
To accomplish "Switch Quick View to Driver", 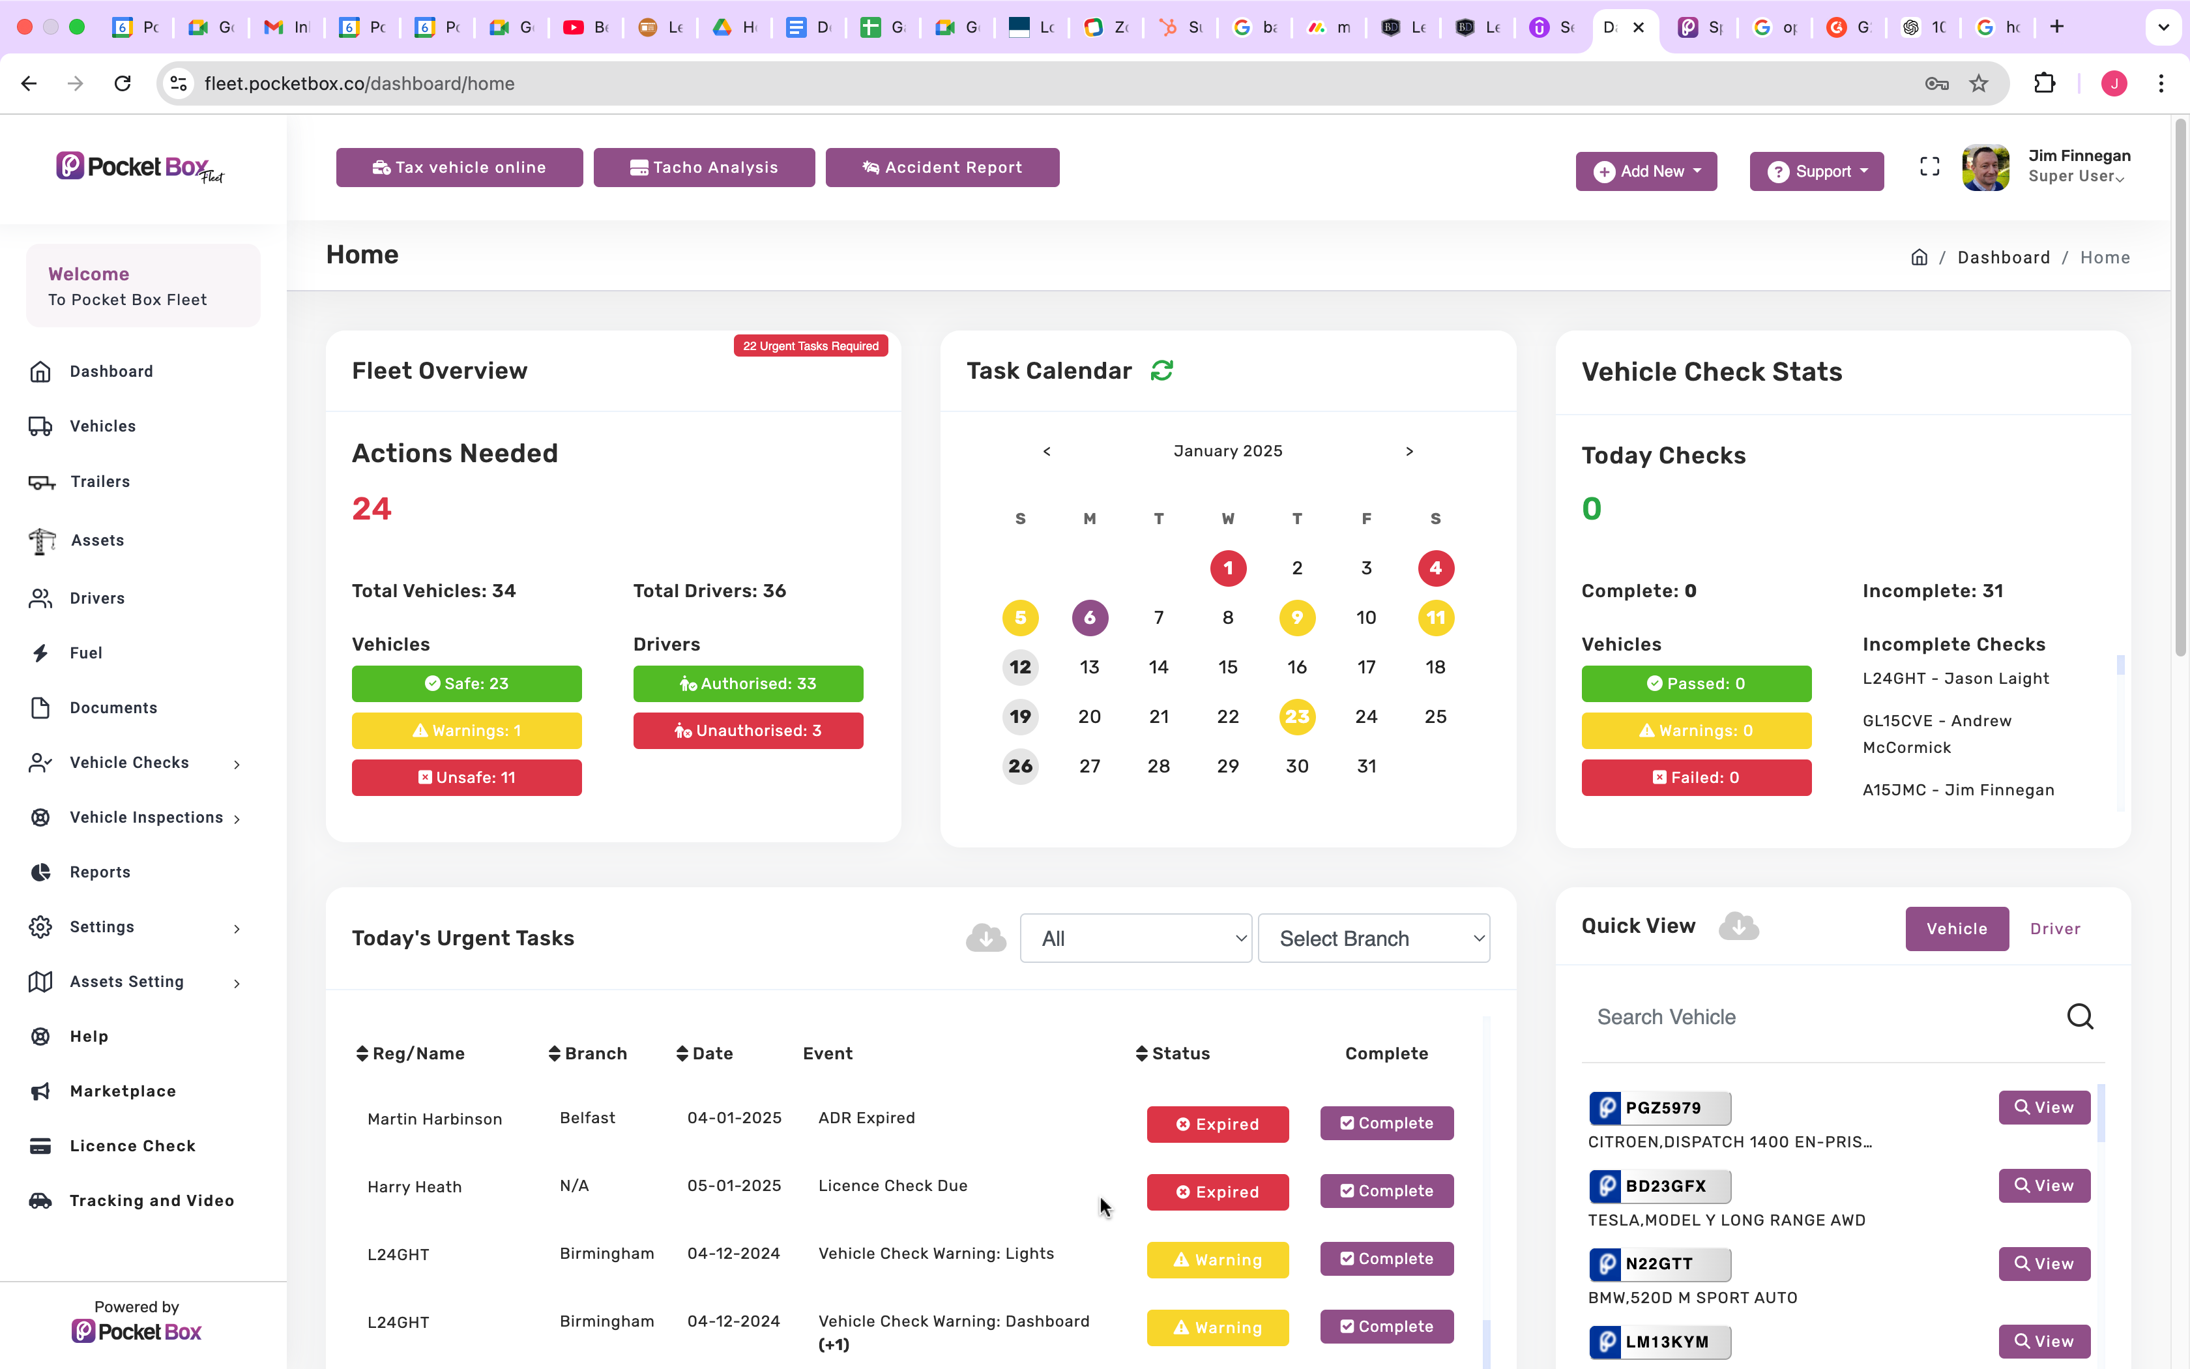I will pyautogui.click(x=2054, y=929).
